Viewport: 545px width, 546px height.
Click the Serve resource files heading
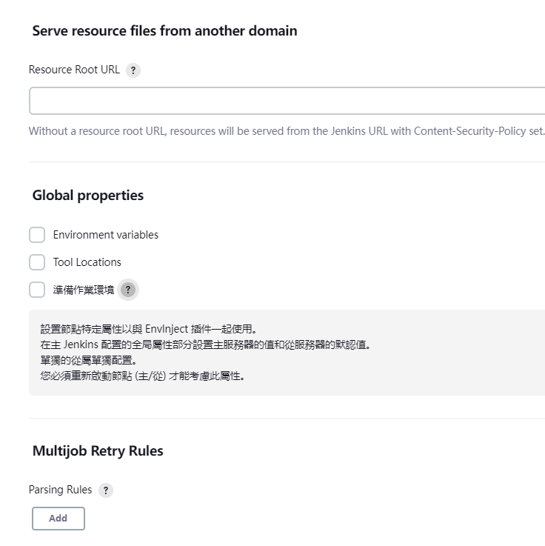[x=165, y=30]
